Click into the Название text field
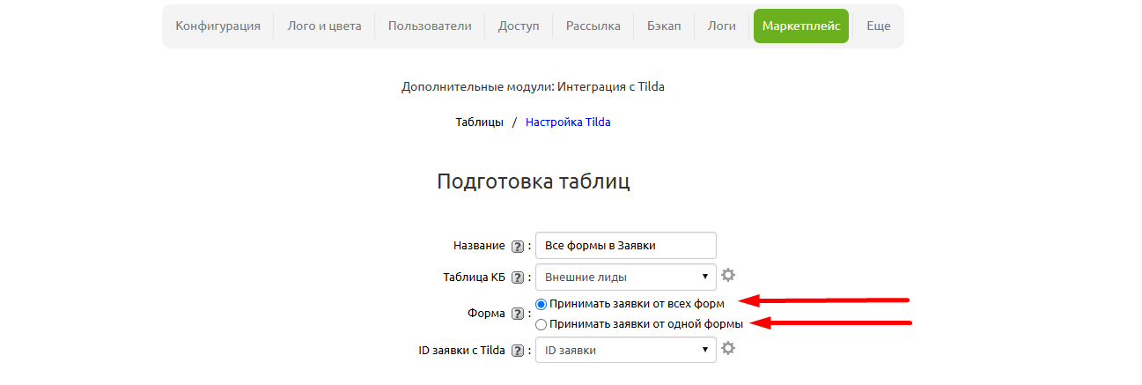Screen dimensions: 1142x385 (x=625, y=245)
